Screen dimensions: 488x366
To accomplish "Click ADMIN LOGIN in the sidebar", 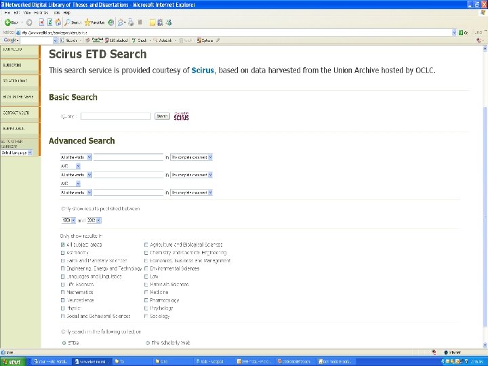I will coord(14,129).
